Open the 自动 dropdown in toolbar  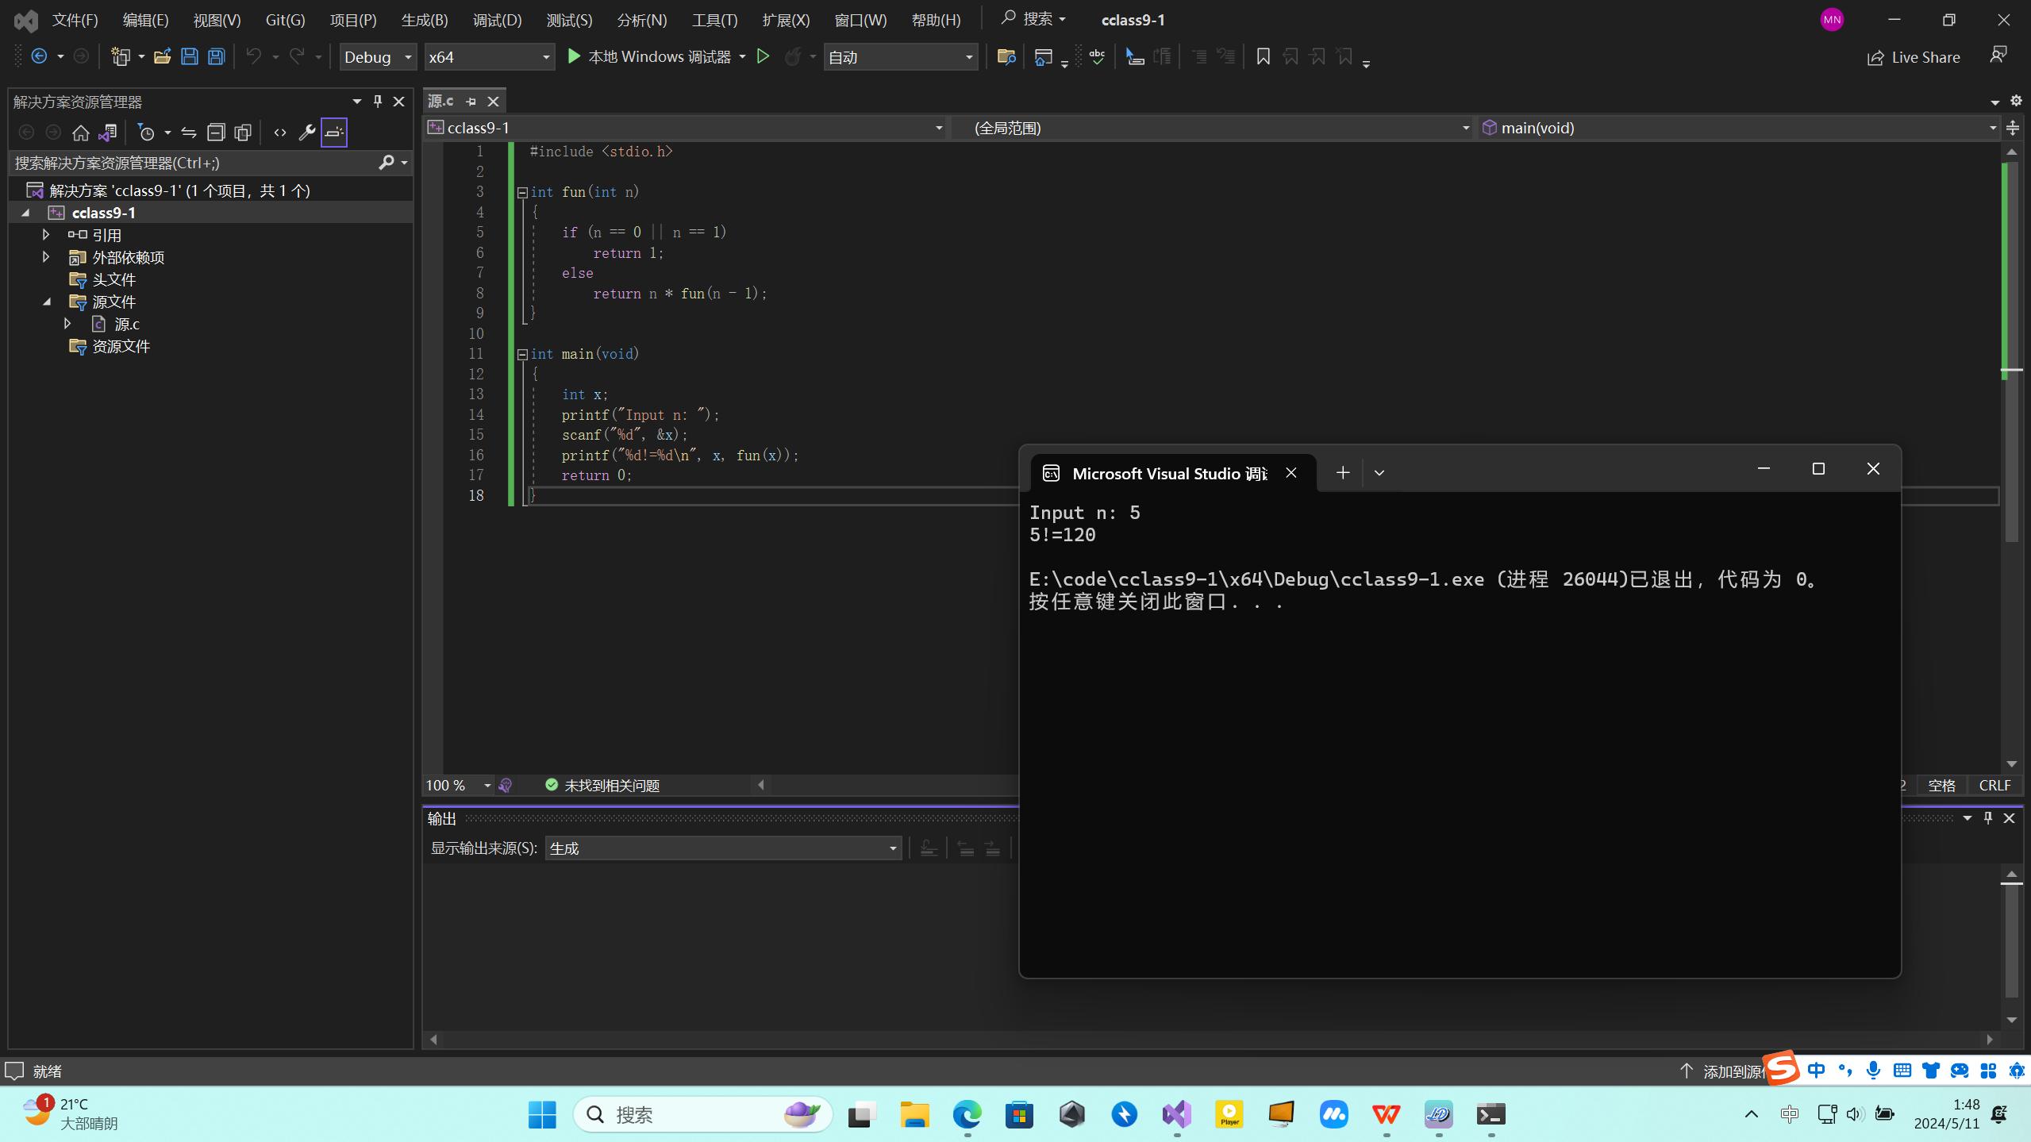click(901, 57)
